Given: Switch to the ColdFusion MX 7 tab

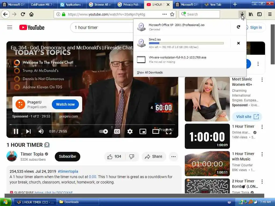Looking at the screenshot, I should [x=43, y=5].
